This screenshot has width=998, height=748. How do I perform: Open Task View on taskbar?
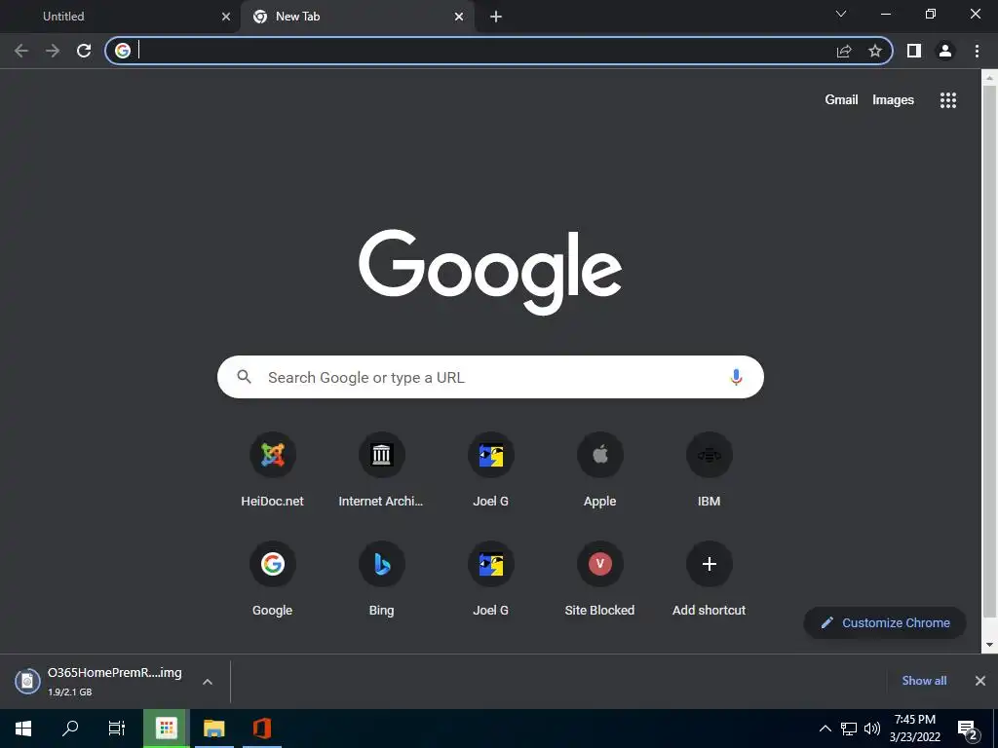click(x=117, y=729)
